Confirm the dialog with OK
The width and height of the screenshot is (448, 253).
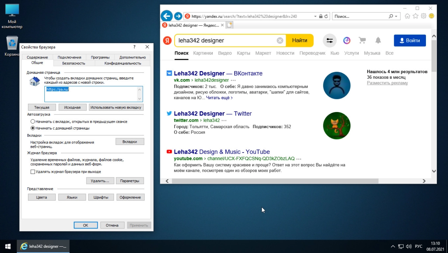tap(86, 225)
